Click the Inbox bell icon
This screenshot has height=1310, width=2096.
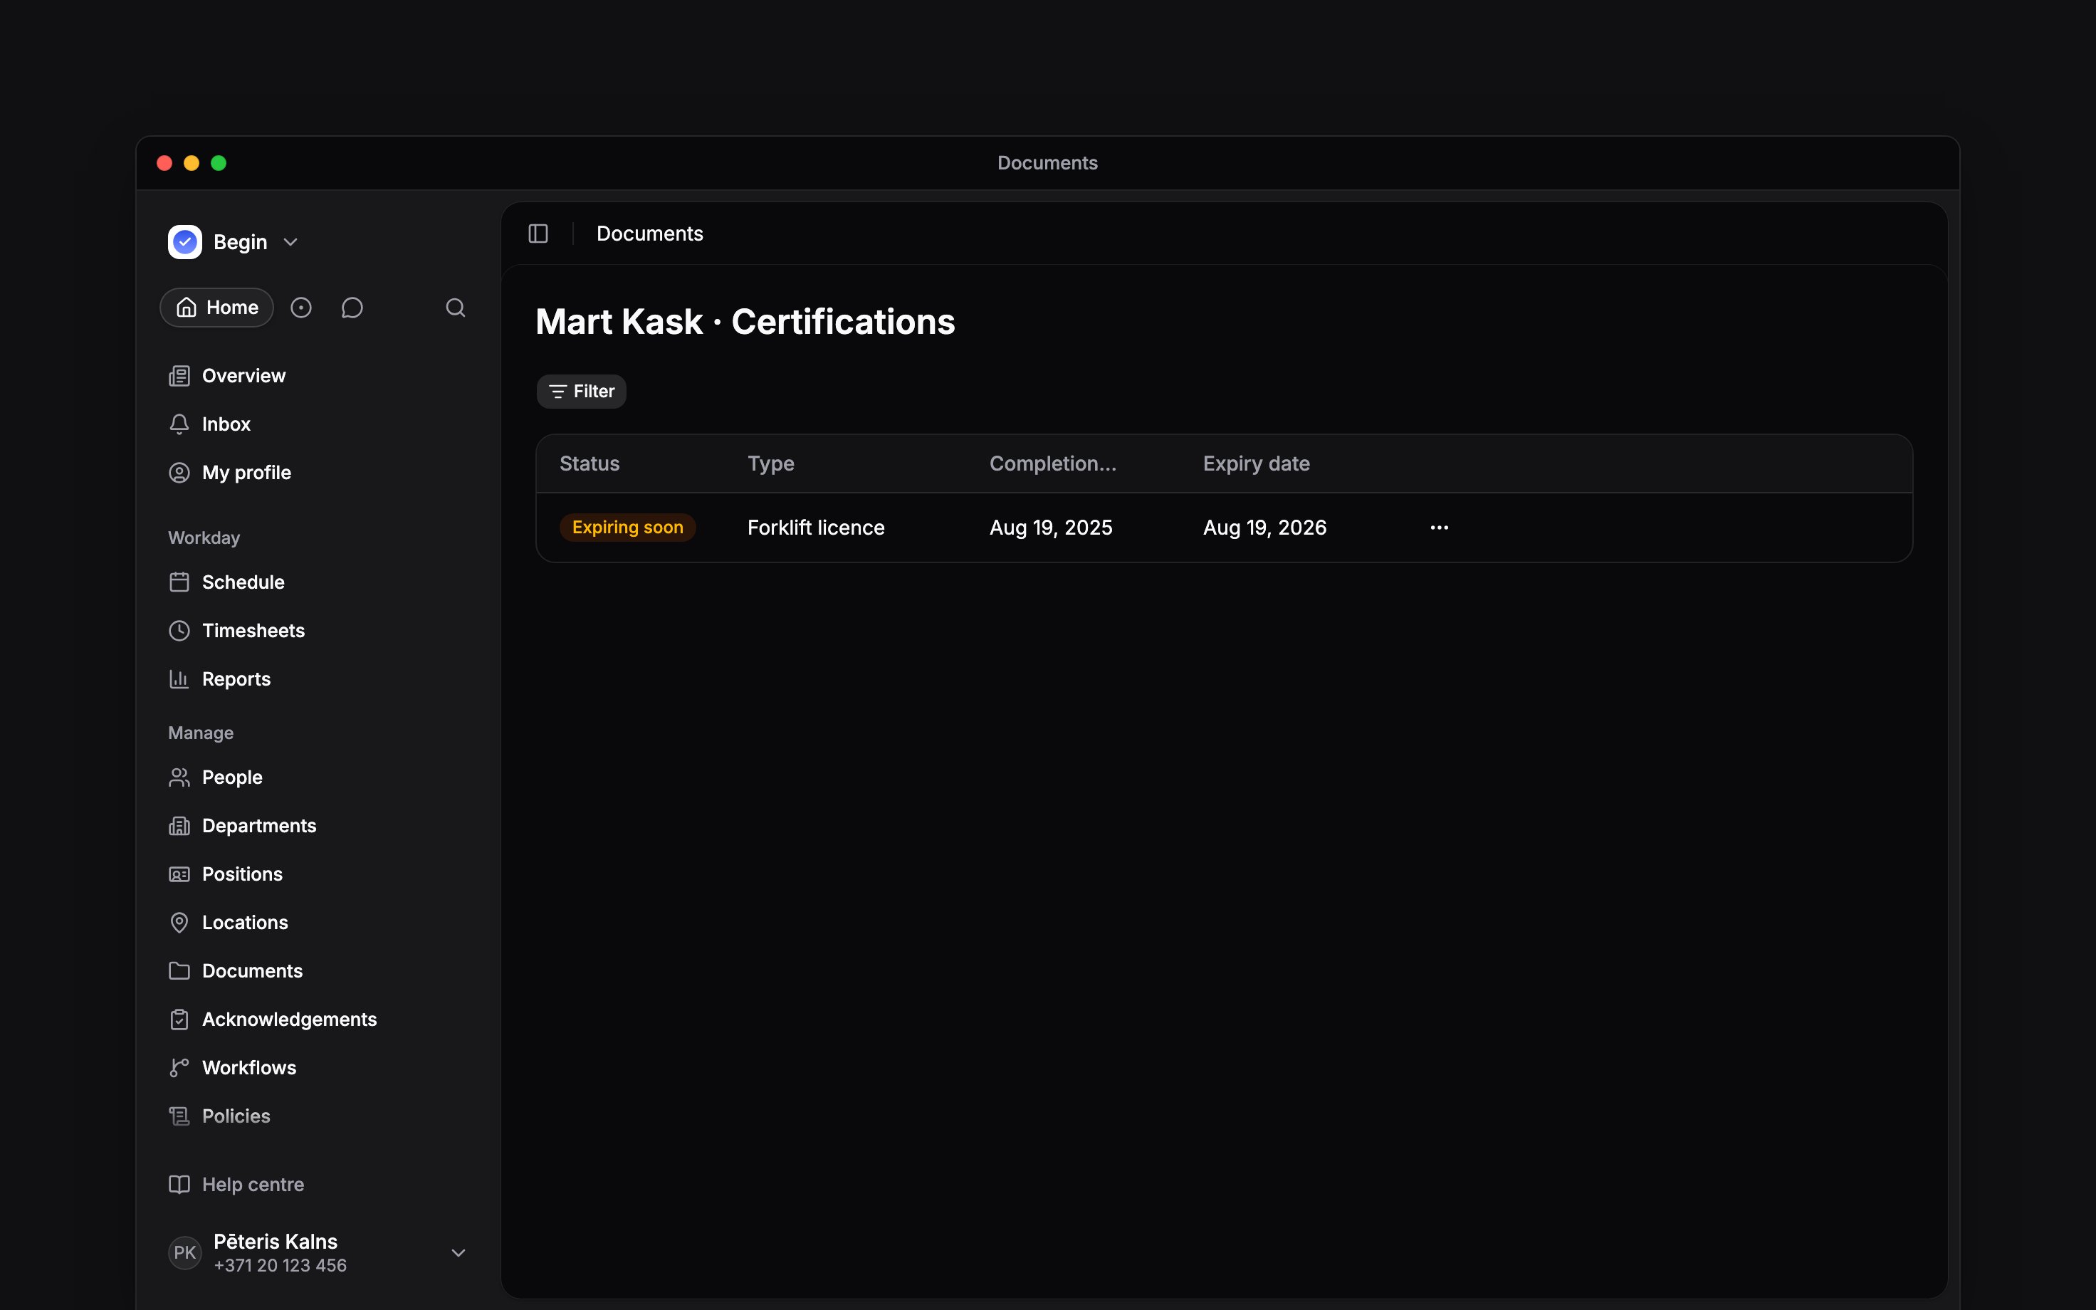point(179,424)
